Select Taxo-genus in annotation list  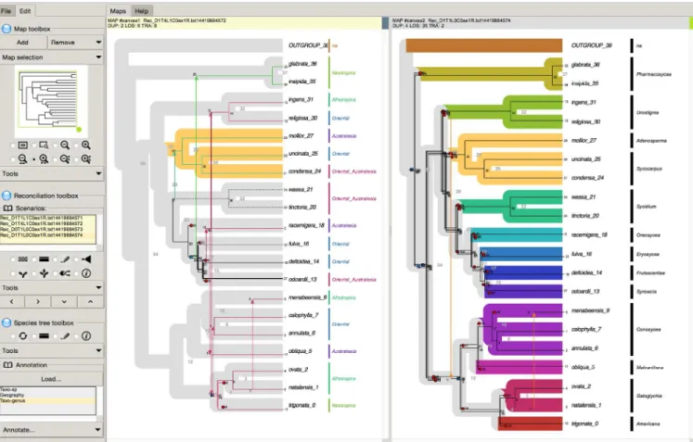tap(47, 401)
